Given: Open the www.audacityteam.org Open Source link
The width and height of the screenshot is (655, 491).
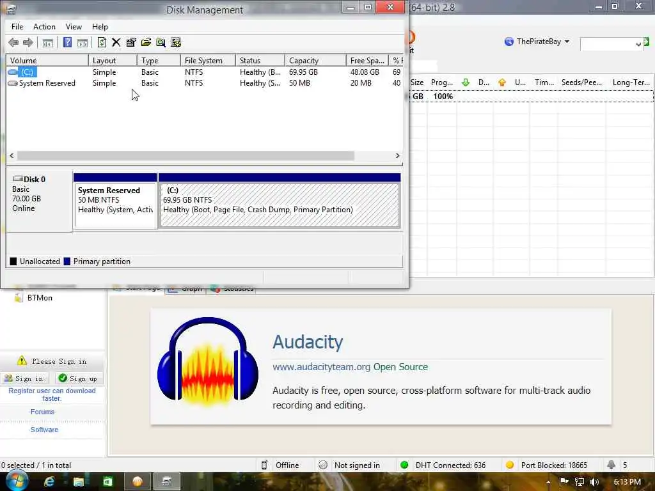Looking at the screenshot, I should click(350, 366).
